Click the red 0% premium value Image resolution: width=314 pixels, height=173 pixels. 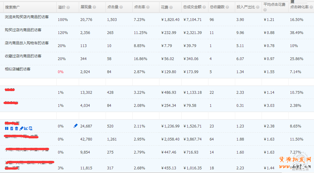[61, 72]
